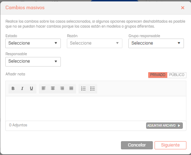The width and height of the screenshot is (191, 155).
Task: Click inside the note text area
Action: click(x=96, y=108)
